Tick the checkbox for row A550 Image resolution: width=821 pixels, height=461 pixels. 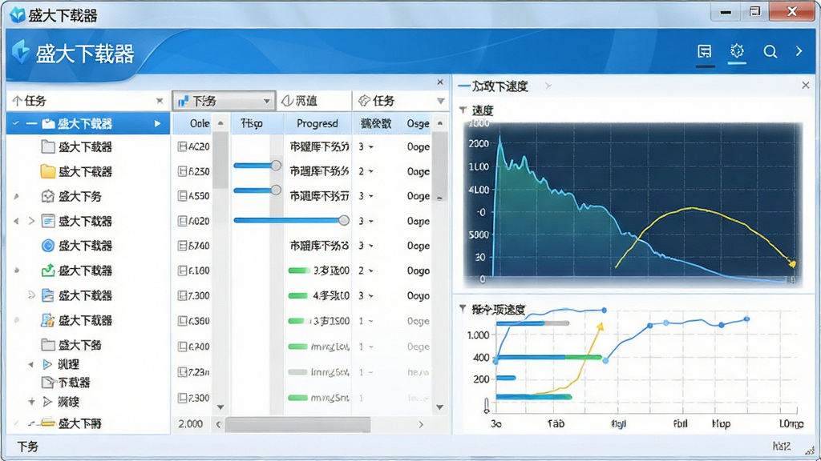(182, 196)
